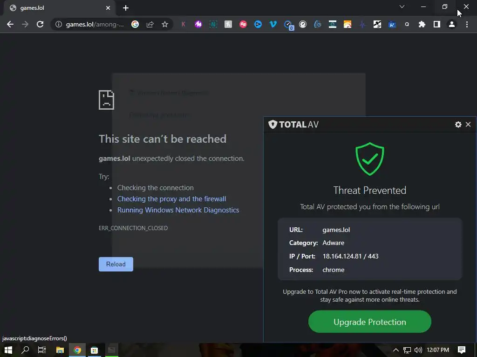
Task: Show hidden system tray icons
Action: coord(396,350)
